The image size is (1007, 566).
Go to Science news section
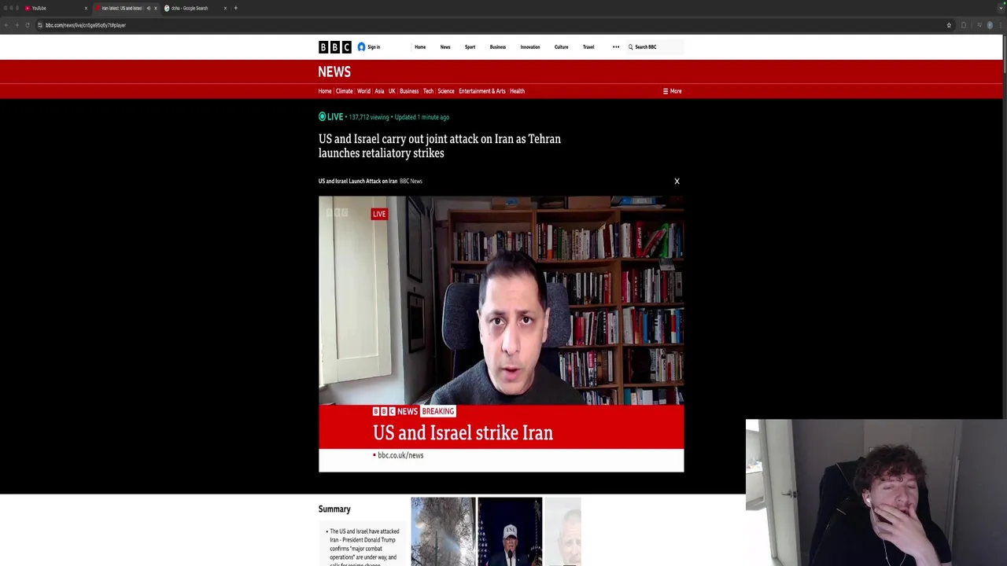pos(446,91)
